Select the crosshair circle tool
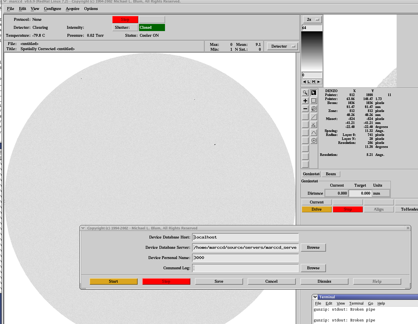Image resolution: width=418 pixels, height=324 pixels. (x=314, y=140)
